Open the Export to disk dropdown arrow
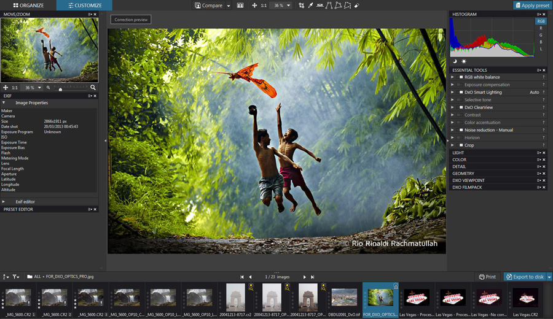Screen dimensions: 553x319 [x=549, y=277]
